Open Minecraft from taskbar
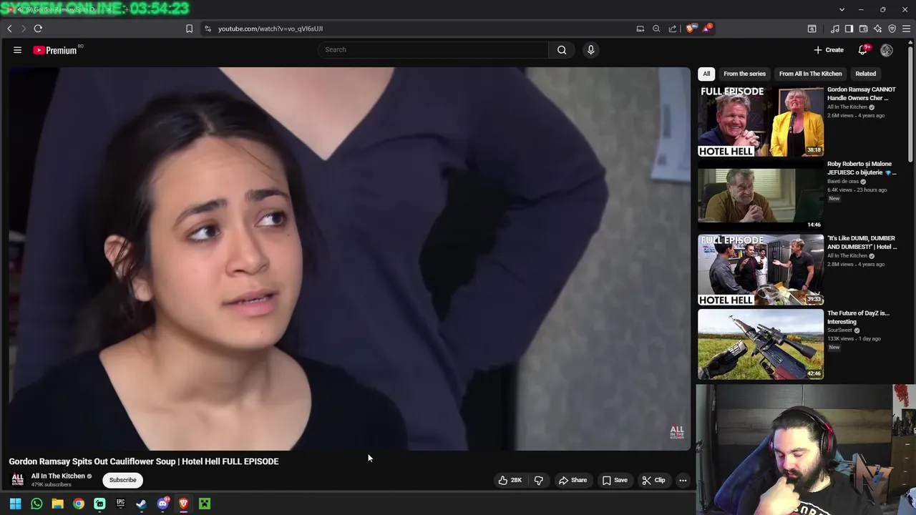 tap(205, 504)
